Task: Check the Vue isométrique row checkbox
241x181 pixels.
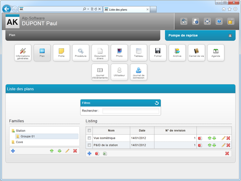Action: [89, 138]
